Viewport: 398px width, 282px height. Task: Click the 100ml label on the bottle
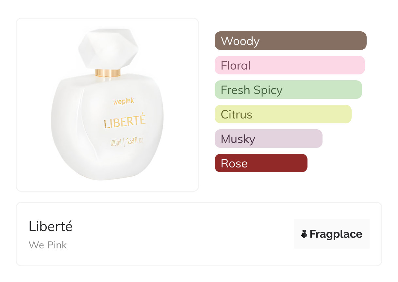click(x=116, y=143)
